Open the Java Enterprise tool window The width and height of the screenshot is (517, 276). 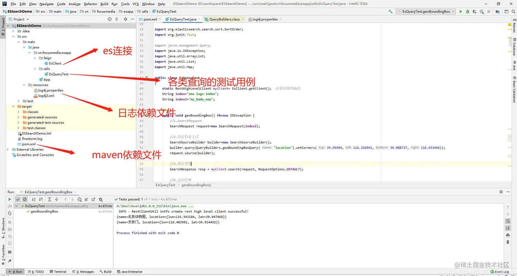click(130, 272)
